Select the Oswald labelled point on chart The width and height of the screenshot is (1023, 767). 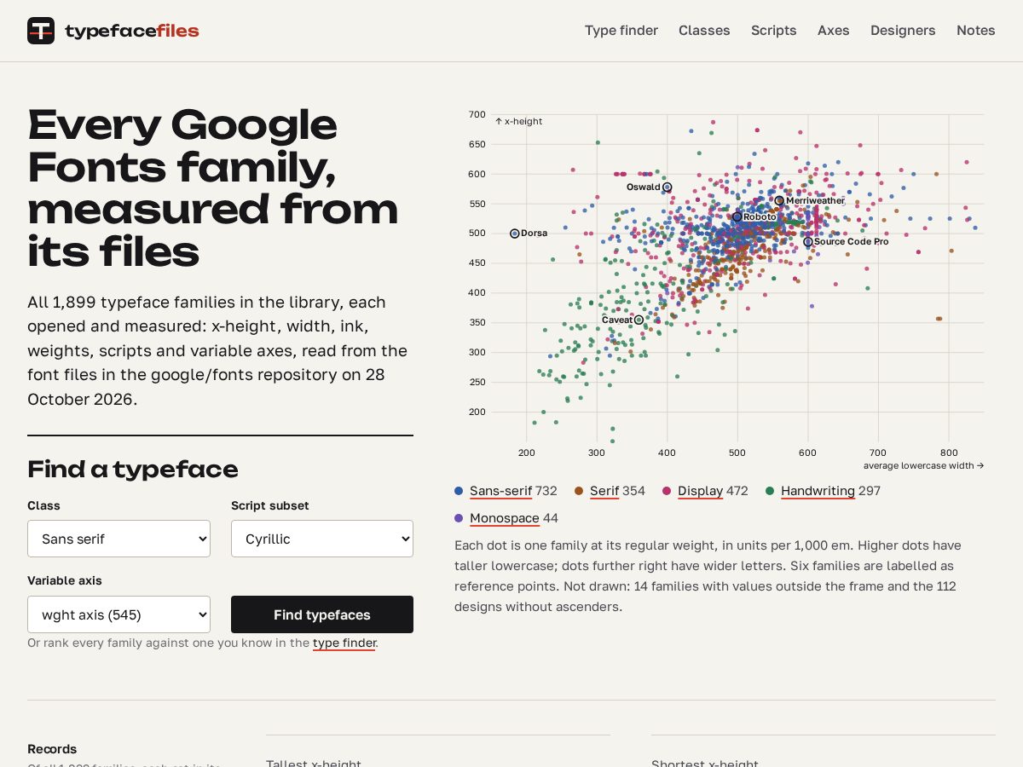click(668, 187)
